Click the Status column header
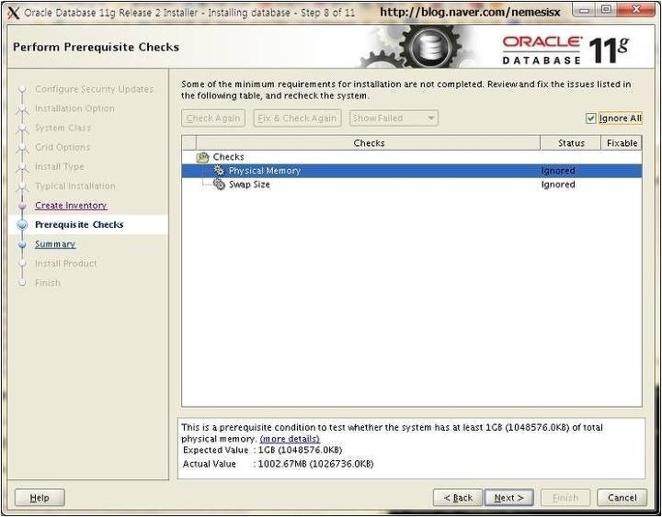 click(571, 143)
